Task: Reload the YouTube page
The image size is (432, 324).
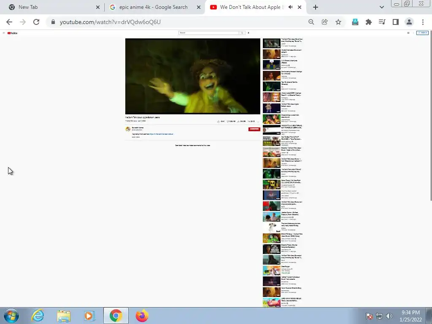Action: [36, 22]
